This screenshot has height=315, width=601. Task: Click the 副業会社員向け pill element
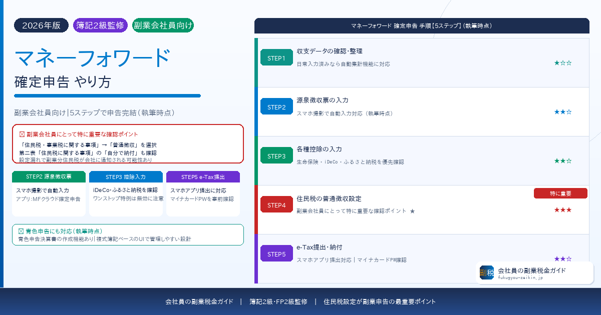pos(163,25)
